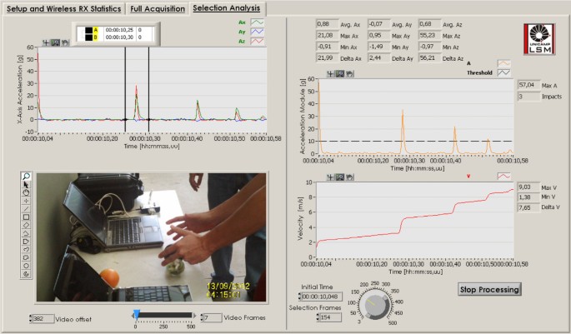
Task: Open Threshold plot legend swatch
Action: click(x=504, y=72)
